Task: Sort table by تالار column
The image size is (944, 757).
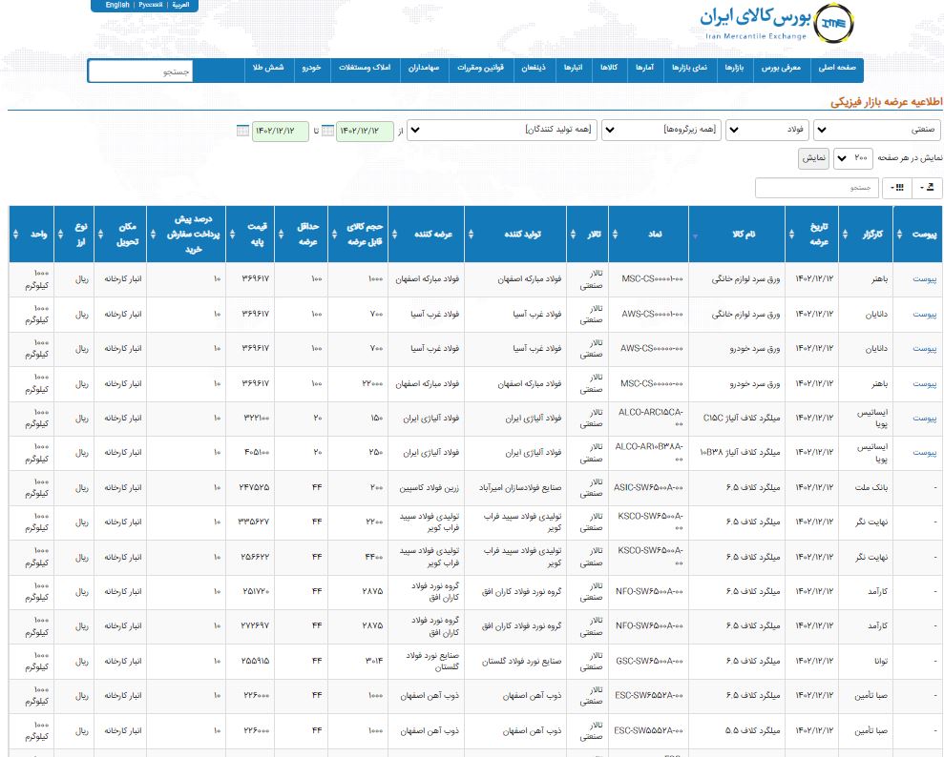Action: pyautogui.click(x=573, y=234)
